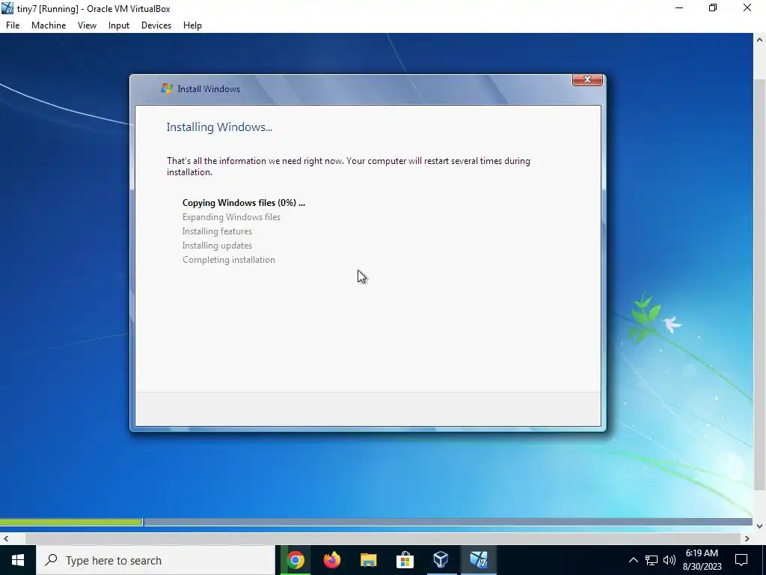Screen dimensions: 766x575
Task: Click the green installation progress bar
Action: coord(71,522)
